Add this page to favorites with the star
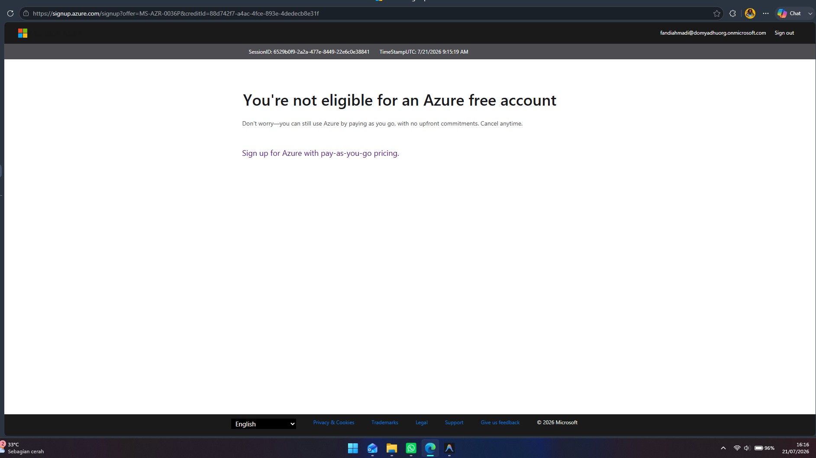Viewport: 816px width, 458px height. coord(717,13)
